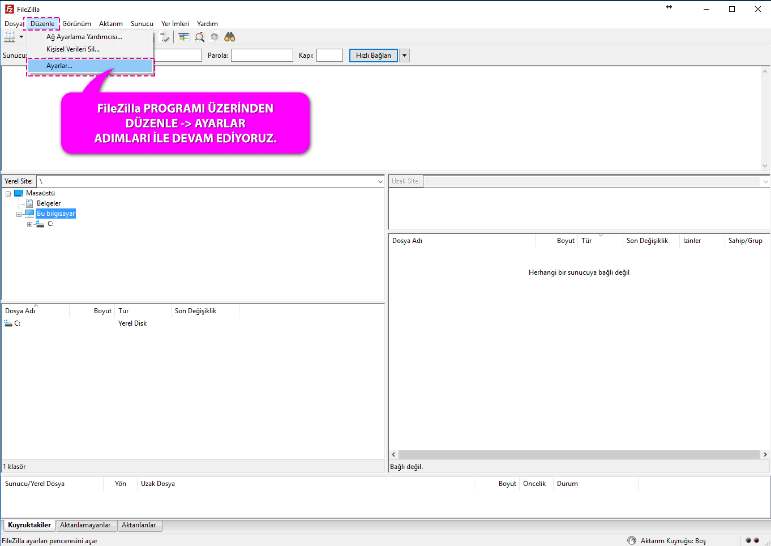This screenshot has height=546, width=771.
Task: Collapse the Masaüstü tree node
Action: point(8,194)
